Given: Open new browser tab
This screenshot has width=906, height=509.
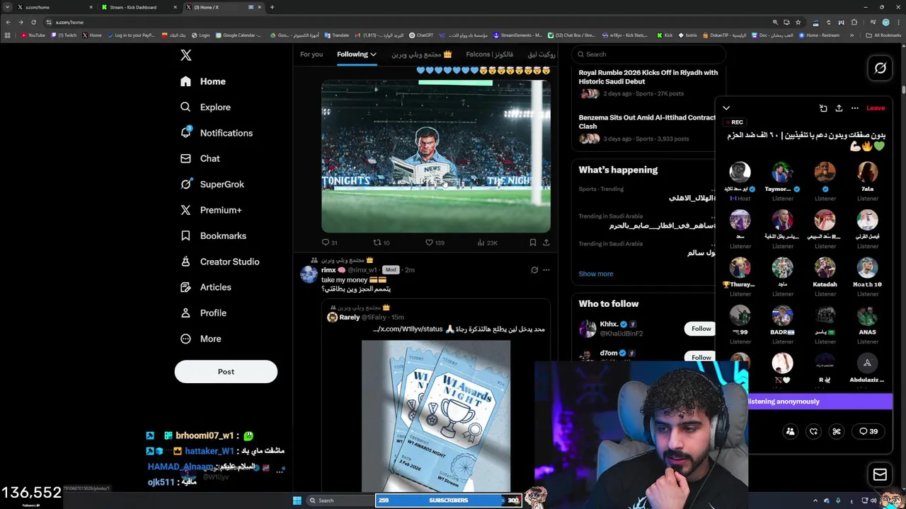Looking at the screenshot, I should point(273,7).
